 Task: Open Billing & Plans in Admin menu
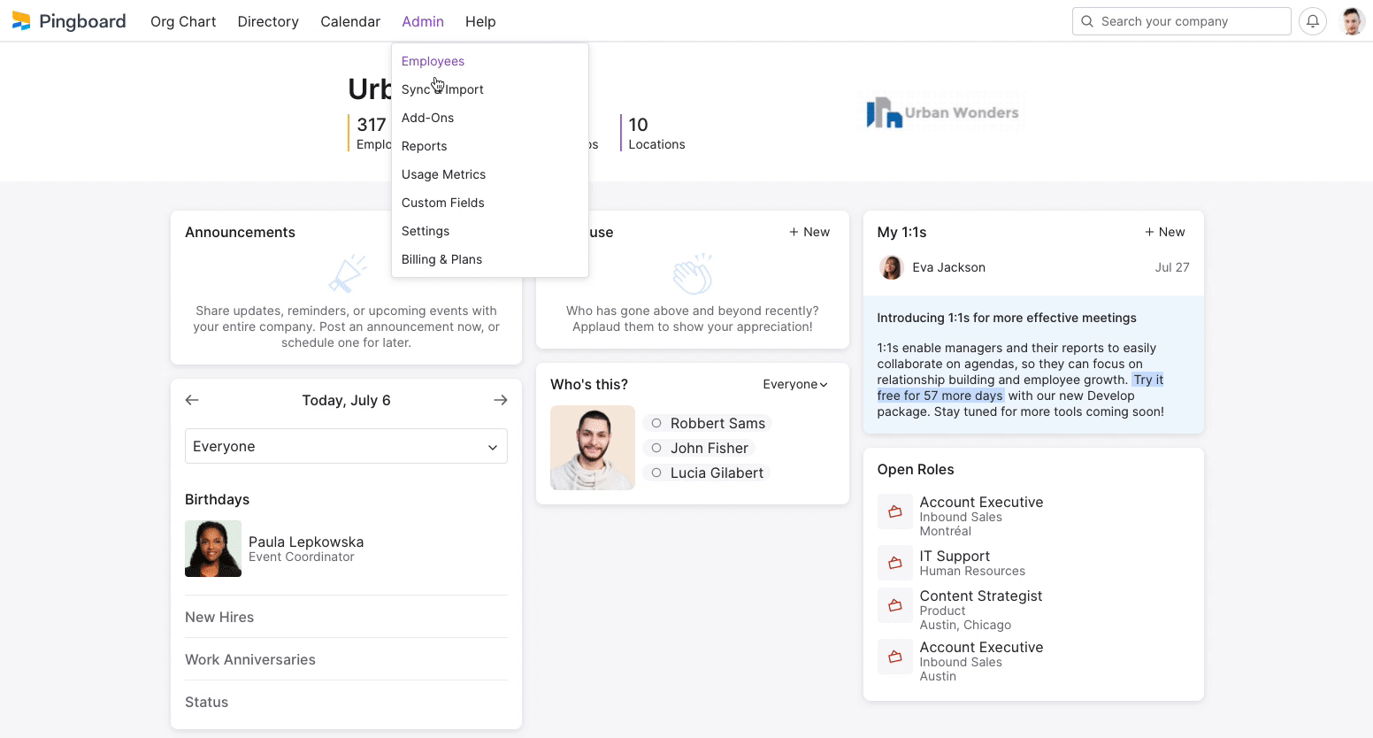point(441,259)
